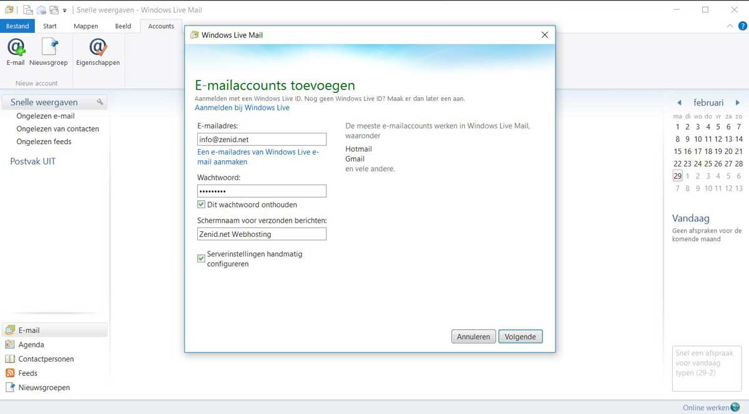Focus the E-mailadres input field
Image resolution: width=749 pixels, height=414 pixels.
coord(262,140)
